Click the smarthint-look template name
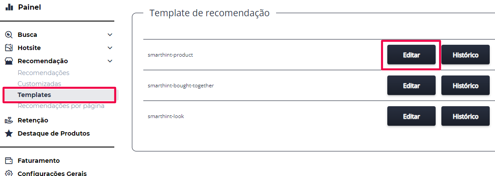The height and width of the screenshot is (176, 495). coord(166,116)
